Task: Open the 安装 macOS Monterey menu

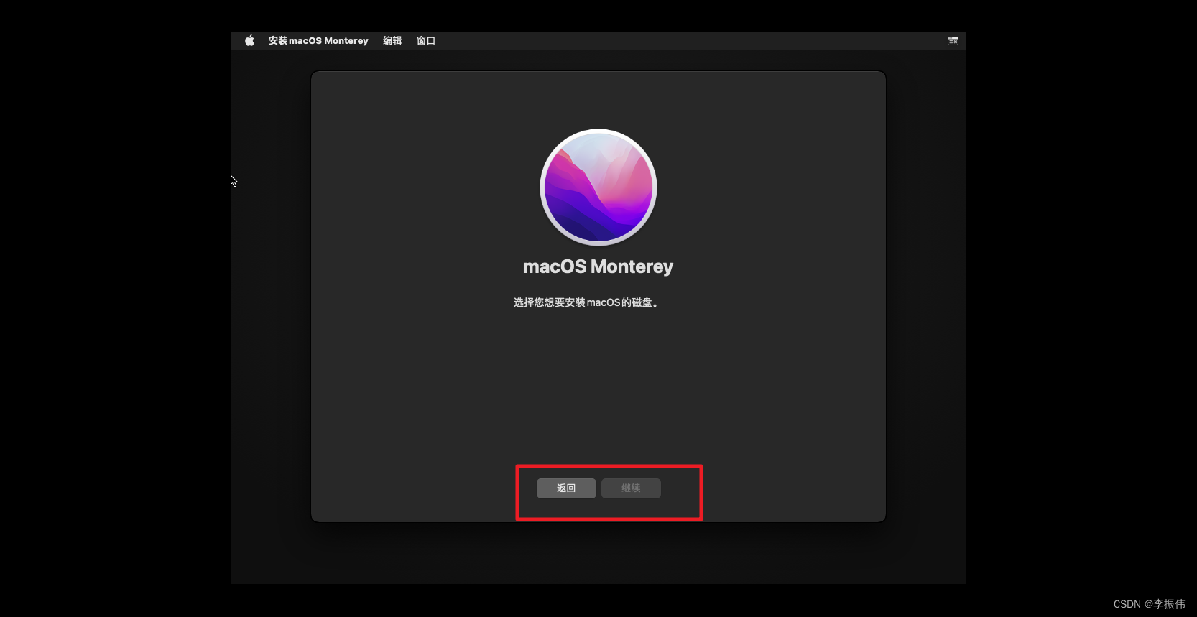Action: tap(318, 41)
